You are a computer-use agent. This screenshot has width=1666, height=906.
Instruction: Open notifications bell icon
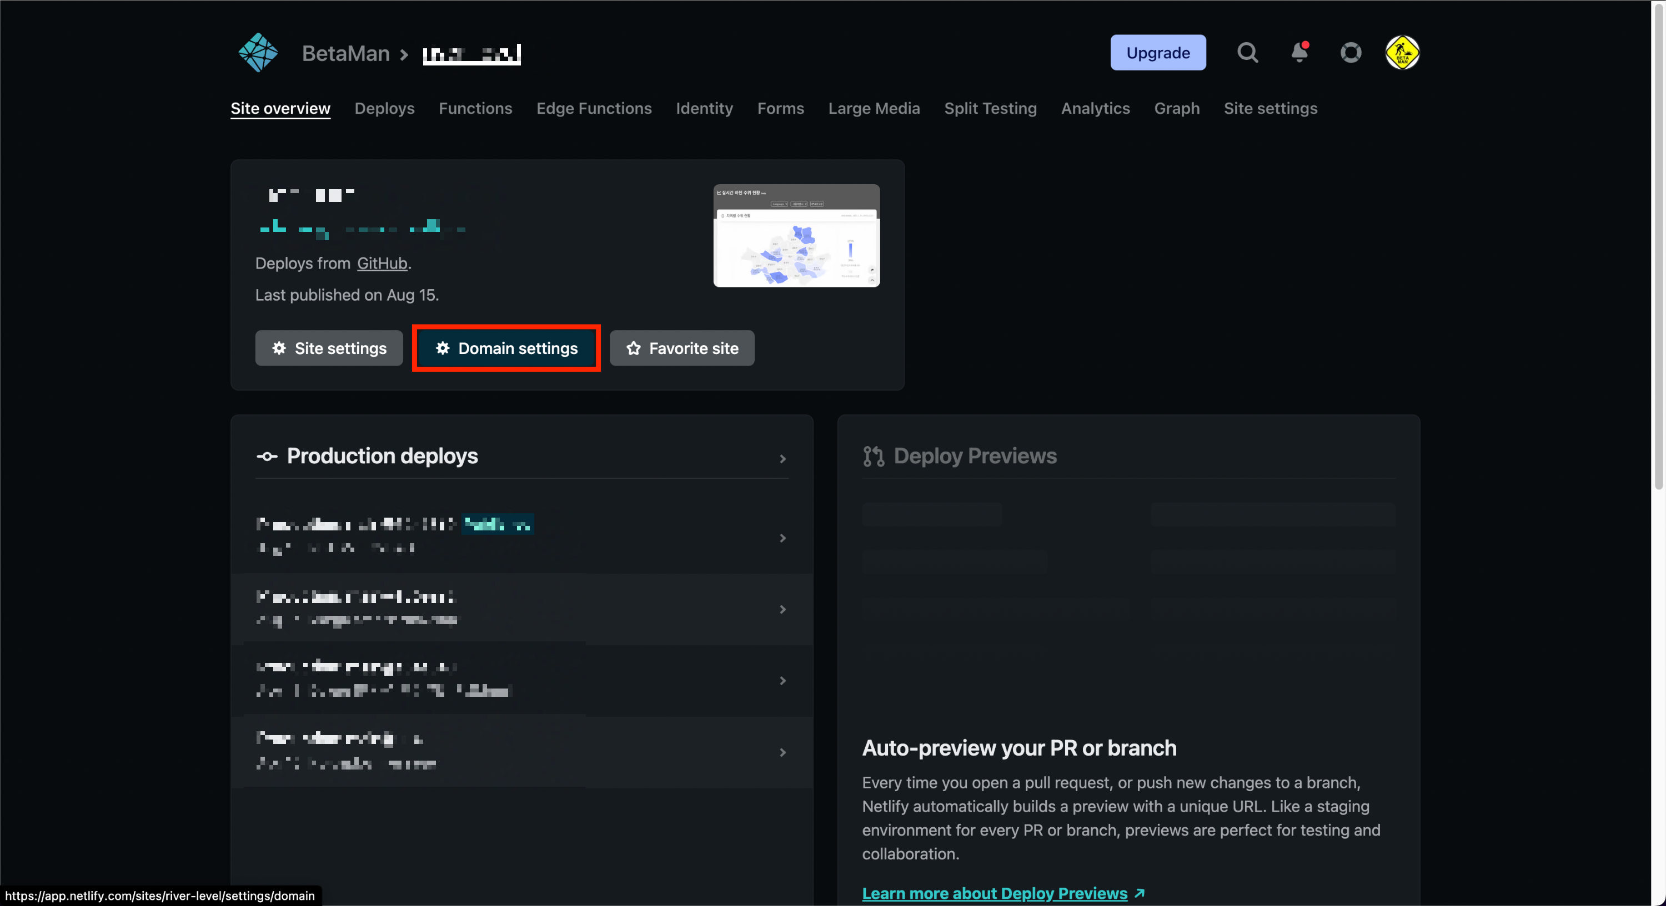pyautogui.click(x=1299, y=52)
